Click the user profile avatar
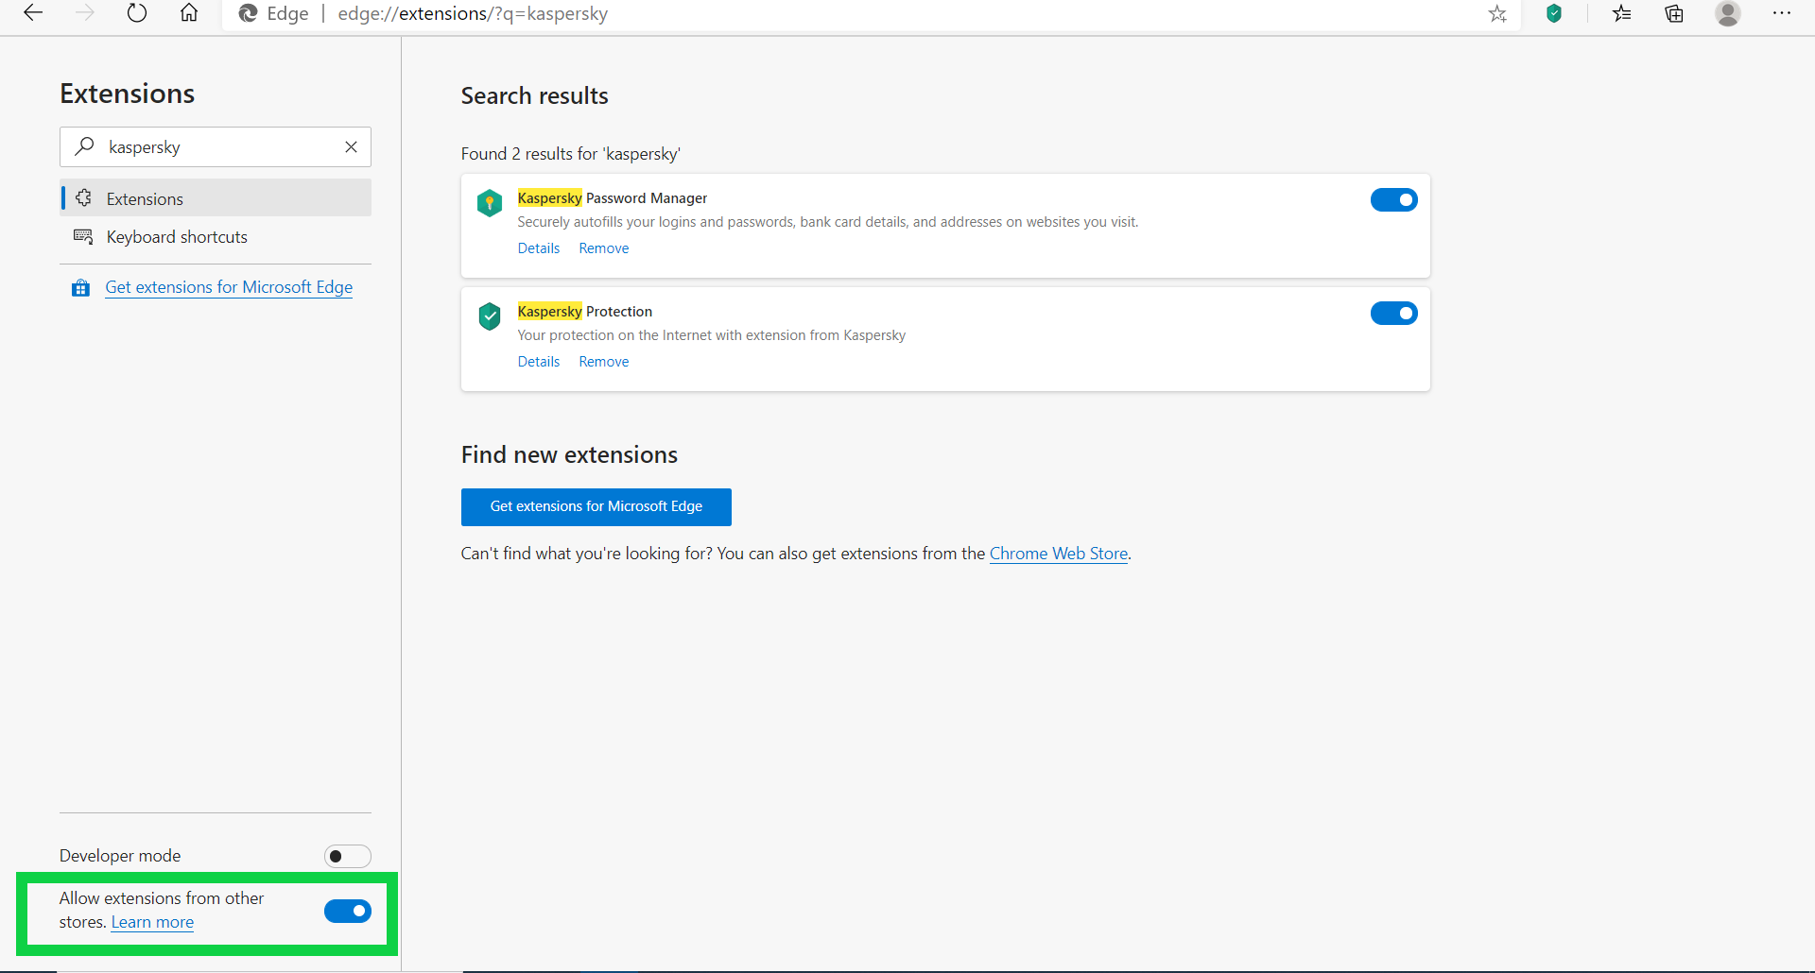This screenshot has width=1815, height=973. pyautogui.click(x=1728, y=13)
